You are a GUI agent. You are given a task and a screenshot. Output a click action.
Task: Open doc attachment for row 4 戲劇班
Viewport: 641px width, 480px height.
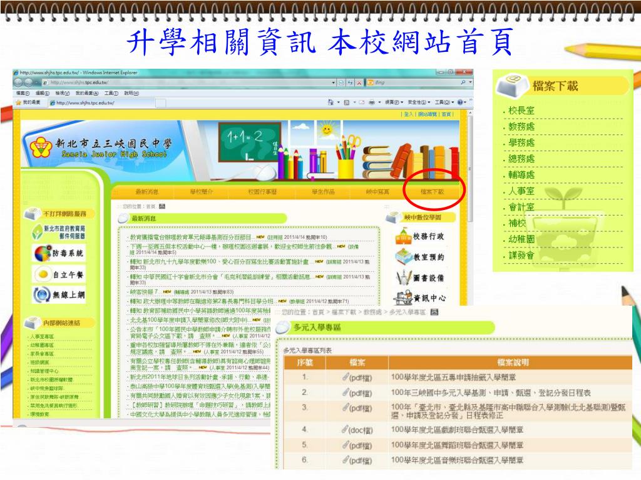[357, 430]
